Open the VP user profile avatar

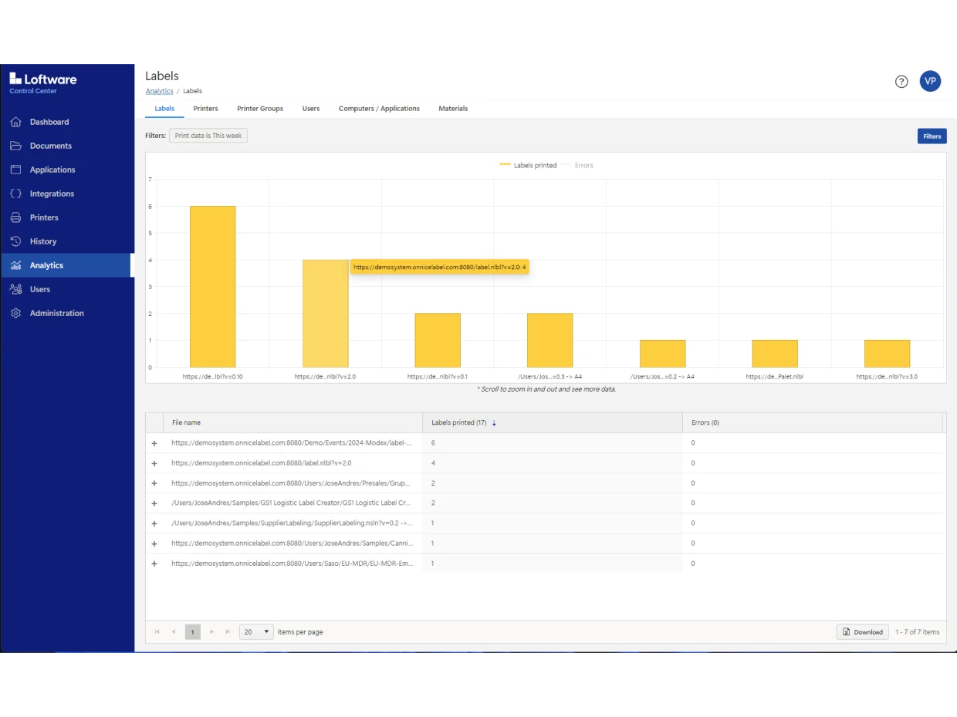[930, 81]
